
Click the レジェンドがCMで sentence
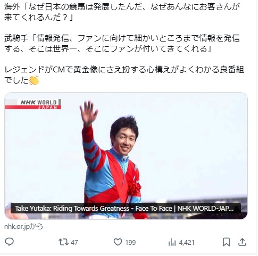pyautogui.click(x=124, y=75)
